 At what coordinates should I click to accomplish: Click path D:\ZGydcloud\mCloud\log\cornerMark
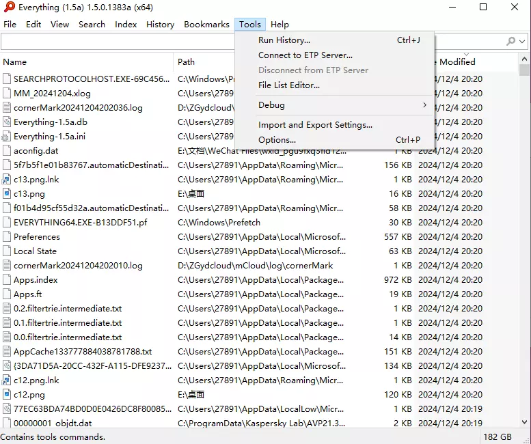[x=256, y=265]
